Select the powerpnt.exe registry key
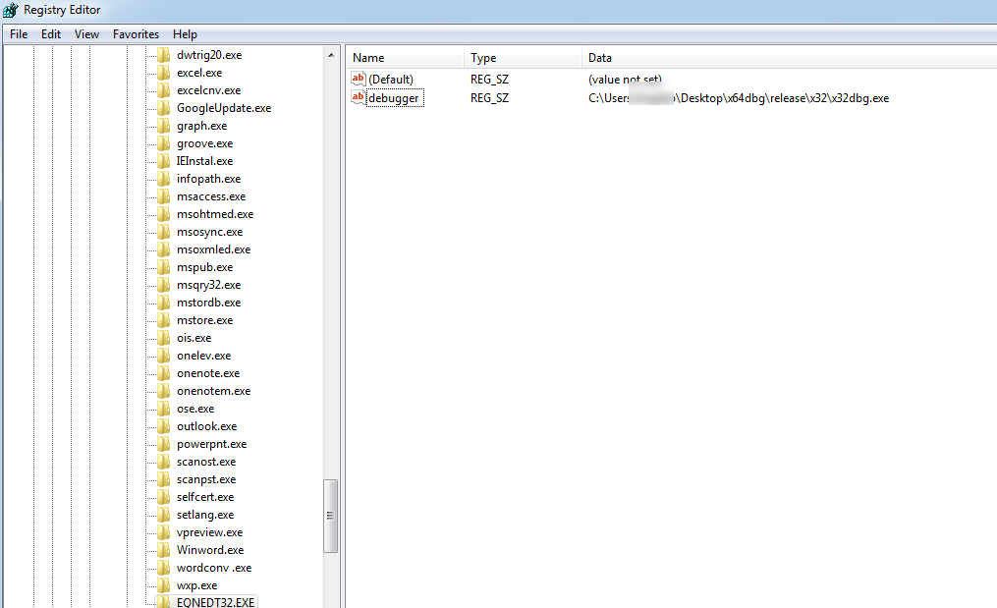The image size is (997, 608). 211,444
